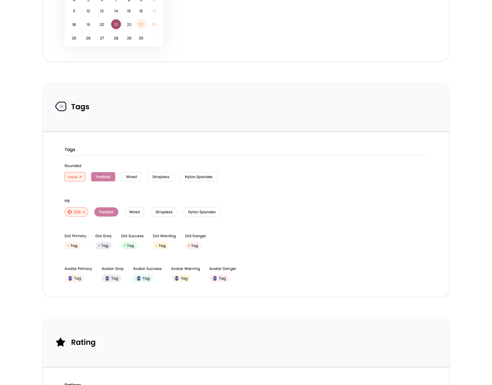This screenshot has height=385, width=492.
Task: Select the pill-shaped Nylon Spandex tag
Action: coord(202,212)
